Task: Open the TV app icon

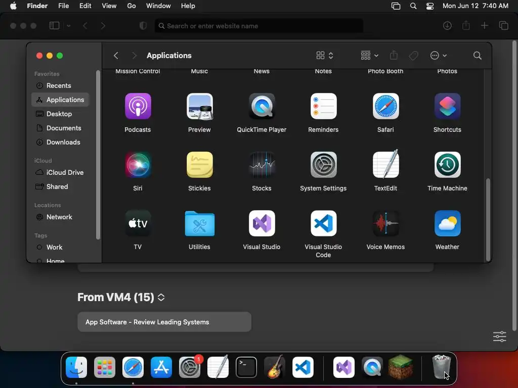Action: 138,223
